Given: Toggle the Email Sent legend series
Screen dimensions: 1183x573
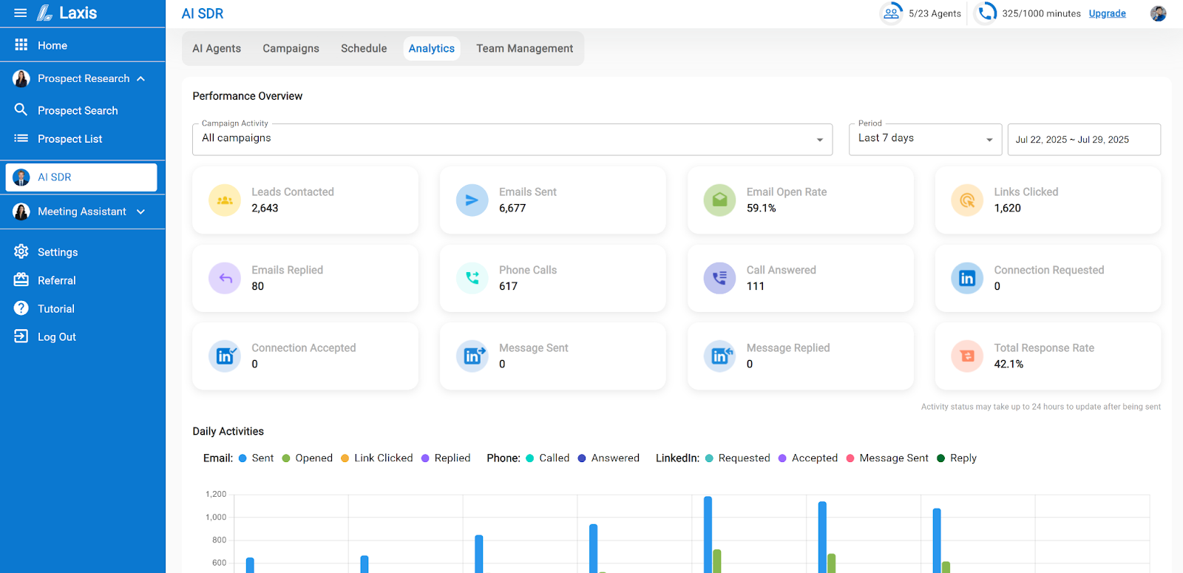Looking at the screenshot, I should [256, 458].
